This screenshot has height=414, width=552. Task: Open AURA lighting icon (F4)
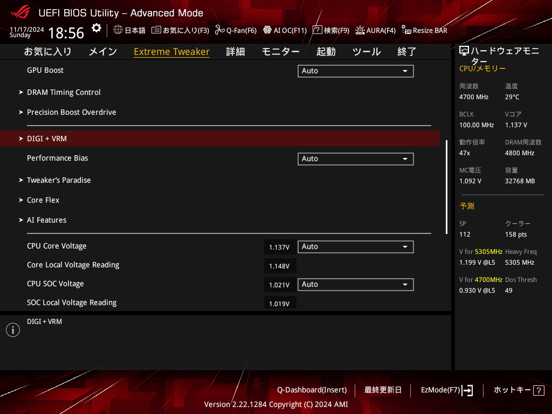click(x=360, y=30)
